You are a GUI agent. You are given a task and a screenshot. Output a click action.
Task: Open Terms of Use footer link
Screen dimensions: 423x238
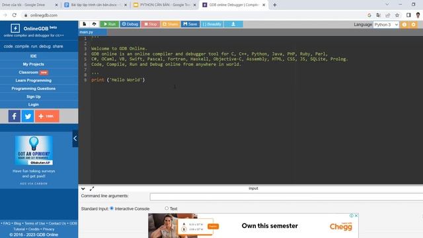click(35, 223)
